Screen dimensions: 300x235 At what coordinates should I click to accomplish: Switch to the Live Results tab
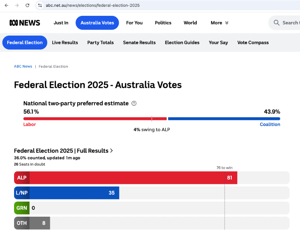click(65, 42)
